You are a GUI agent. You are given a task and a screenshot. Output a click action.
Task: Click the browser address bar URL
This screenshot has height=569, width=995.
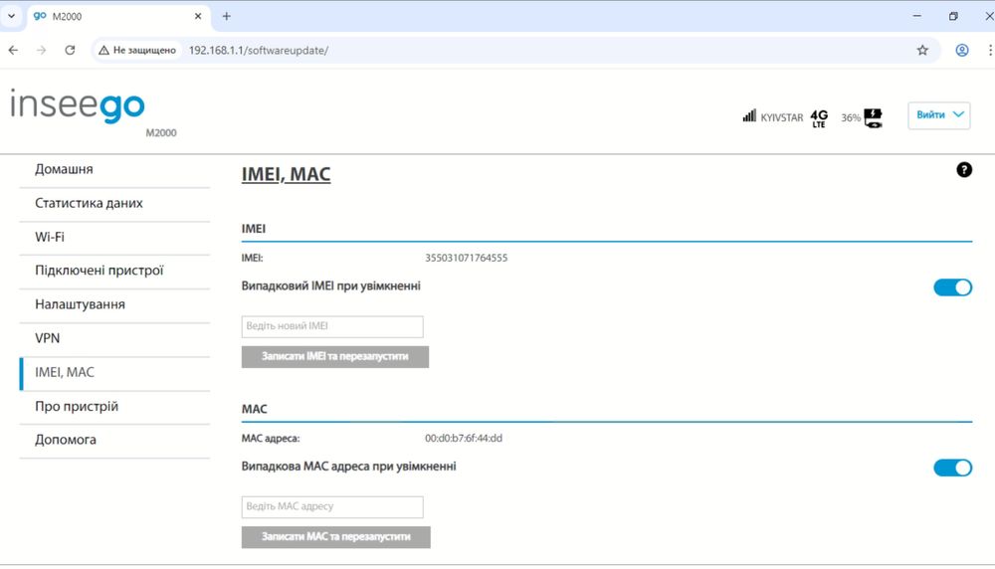pyautogui.click(x=259, y=50)
